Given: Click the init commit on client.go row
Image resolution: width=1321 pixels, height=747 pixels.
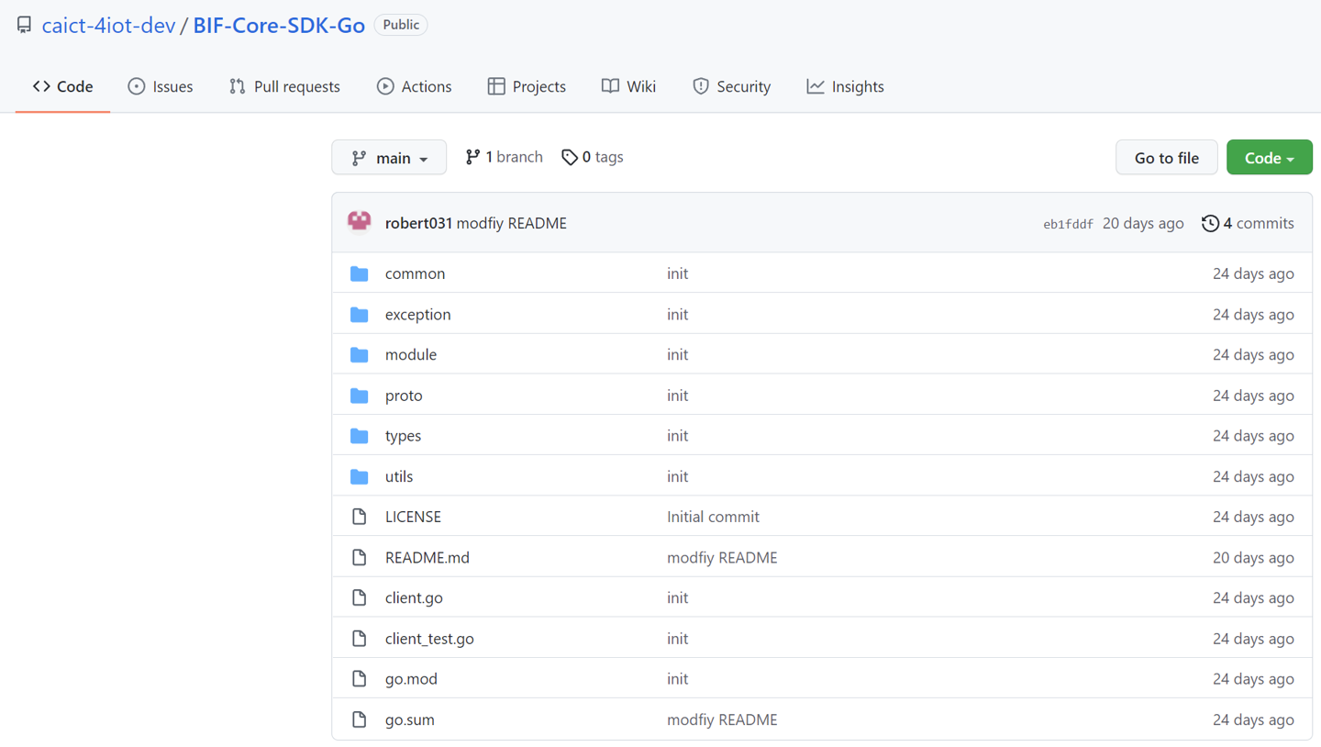Looking at the screenshot, I should [x=677, y=598].
